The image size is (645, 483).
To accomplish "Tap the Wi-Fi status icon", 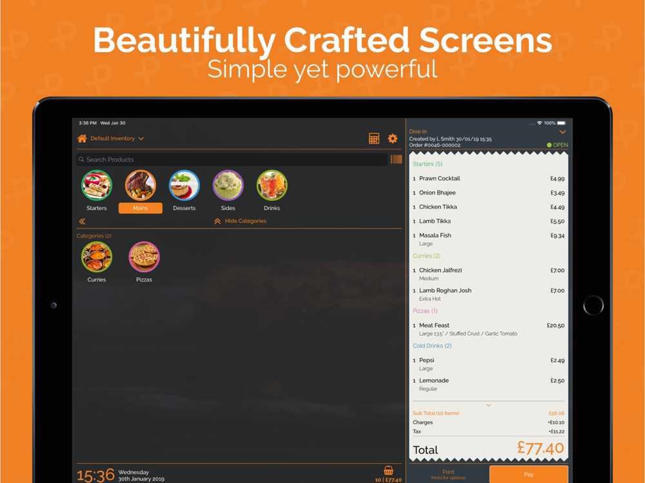I will pyautogui.click(x=539, y=123).
